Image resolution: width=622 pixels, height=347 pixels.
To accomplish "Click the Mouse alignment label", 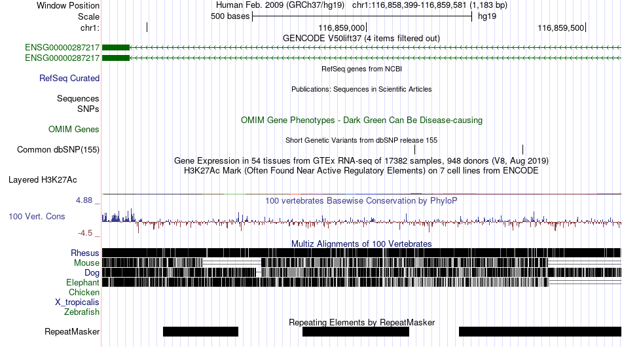I will click(x=86, y=263).
